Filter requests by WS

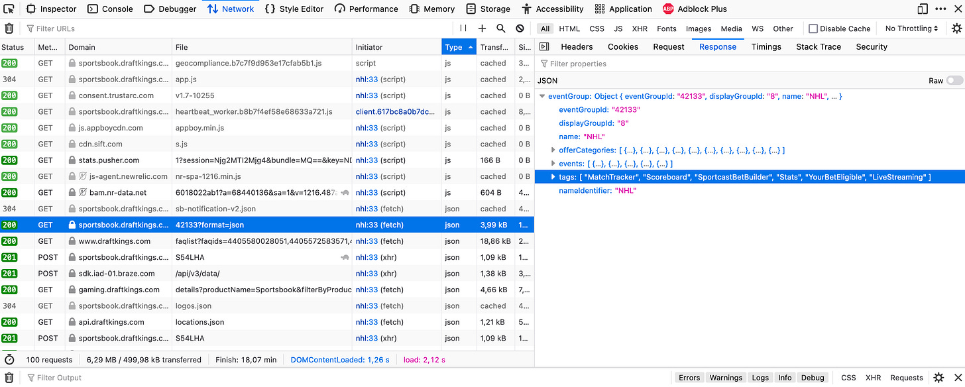coord(758,28)
